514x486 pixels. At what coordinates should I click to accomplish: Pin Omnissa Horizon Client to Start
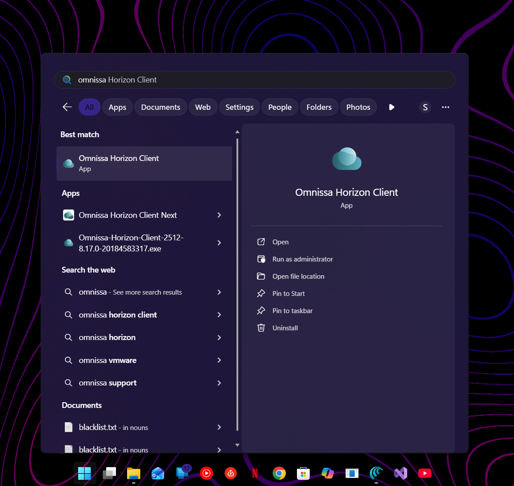click(x=288, y=293)
